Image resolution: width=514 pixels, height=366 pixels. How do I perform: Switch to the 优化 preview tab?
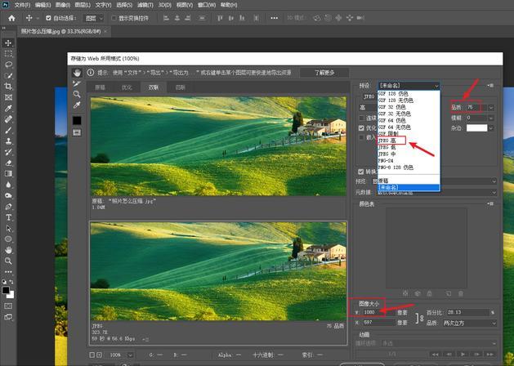click(127, 87)
